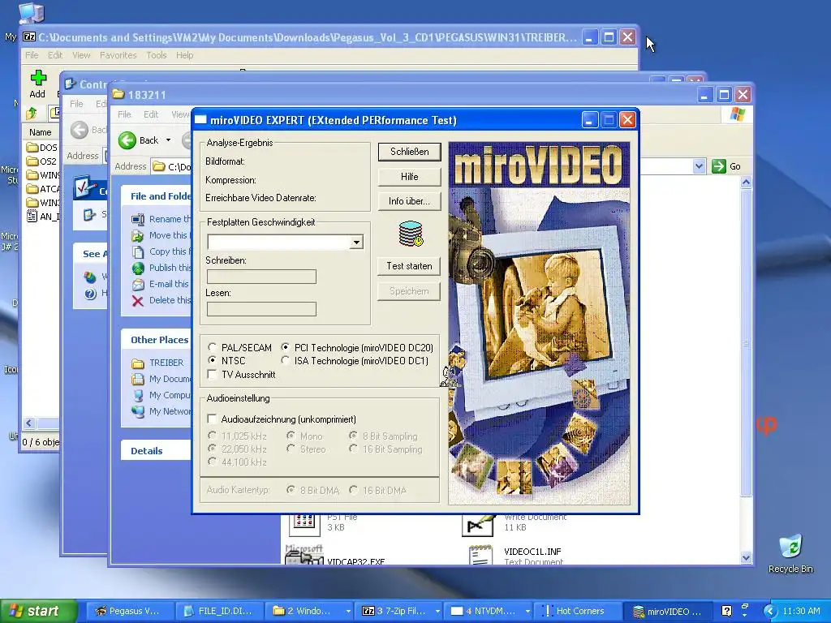
Task: Click the Schließen button
Action: [409, 152]
